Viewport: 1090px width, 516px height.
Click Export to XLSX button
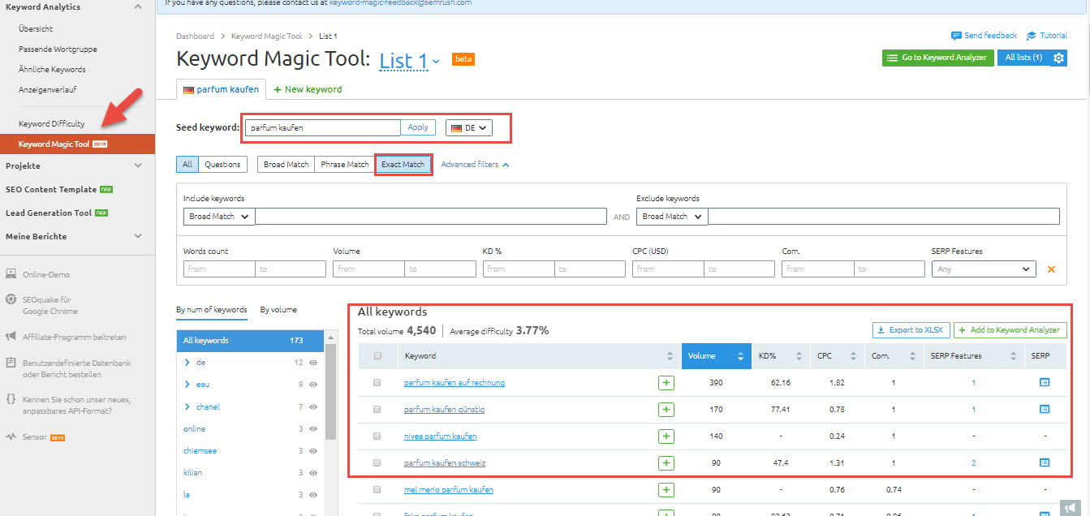[x=911, y=330]
